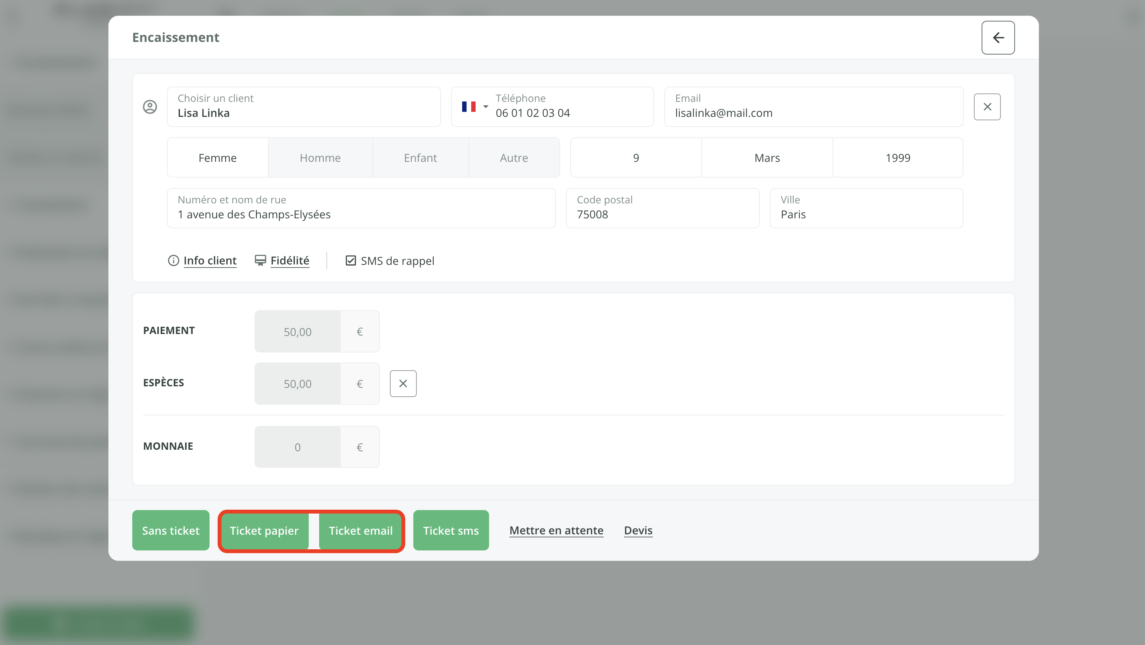Screen dimensions: 1145x645
Task: Send receipt via Ticket email button
Action: point(361,530)
